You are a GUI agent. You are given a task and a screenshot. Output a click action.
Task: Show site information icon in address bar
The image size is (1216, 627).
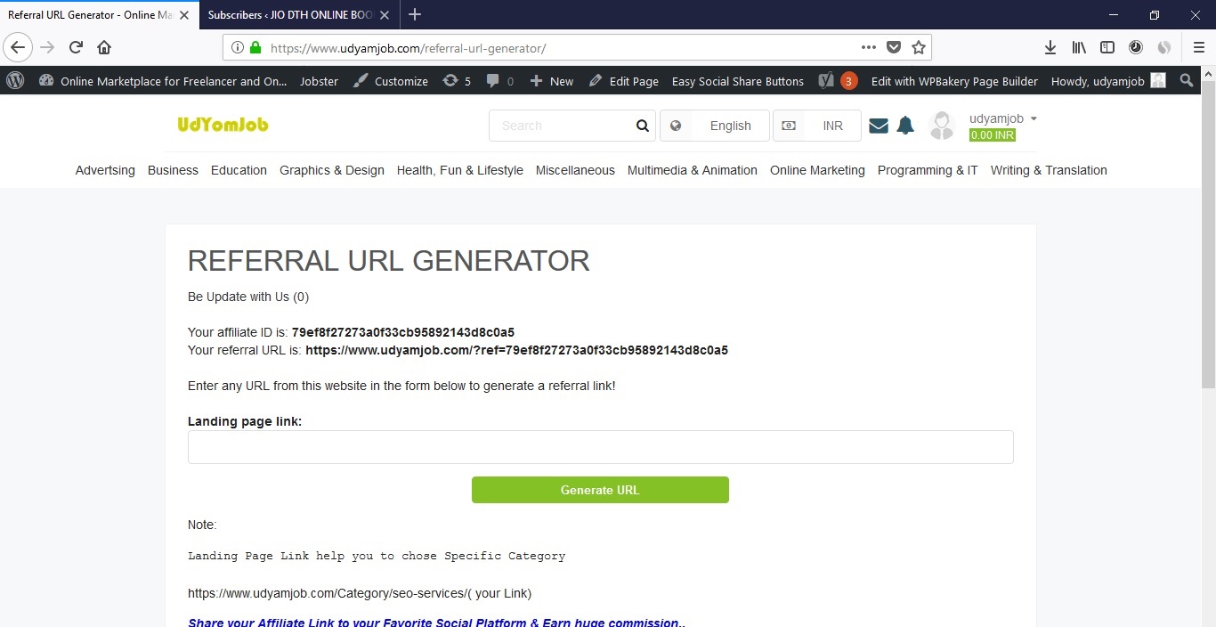coord(238,48)
